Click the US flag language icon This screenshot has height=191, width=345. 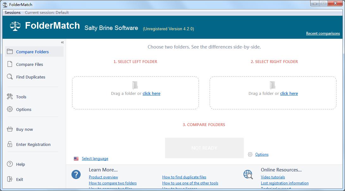point(76,159)
